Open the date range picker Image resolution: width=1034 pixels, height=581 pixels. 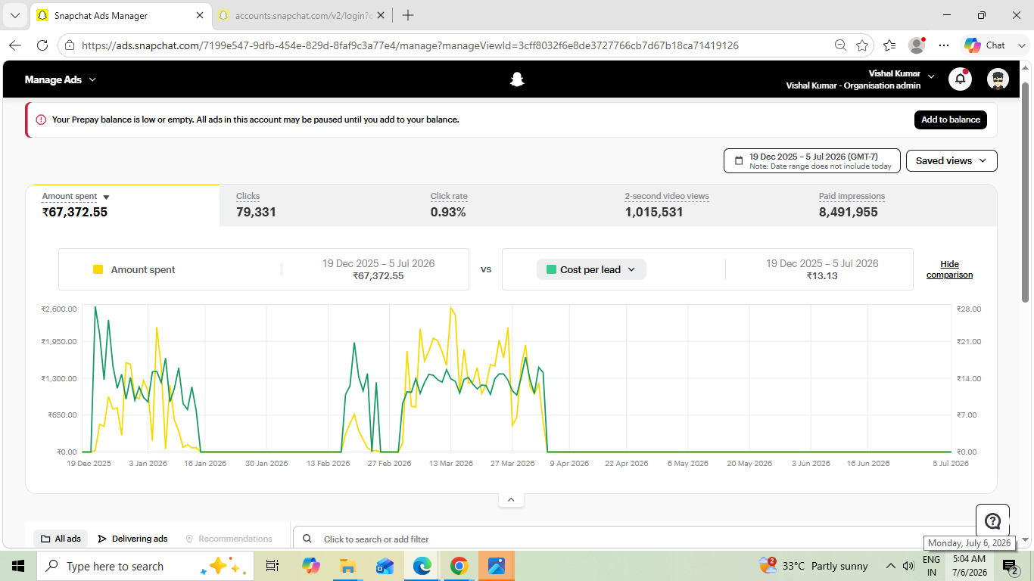812,160
